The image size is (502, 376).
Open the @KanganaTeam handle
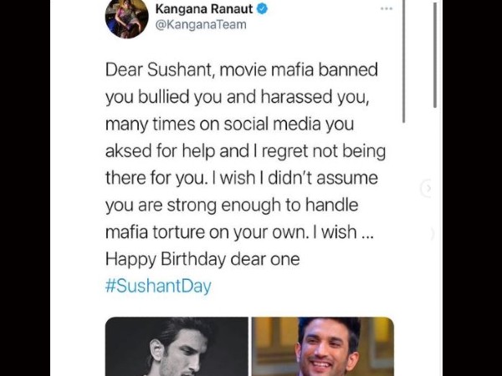coord(201,25)
